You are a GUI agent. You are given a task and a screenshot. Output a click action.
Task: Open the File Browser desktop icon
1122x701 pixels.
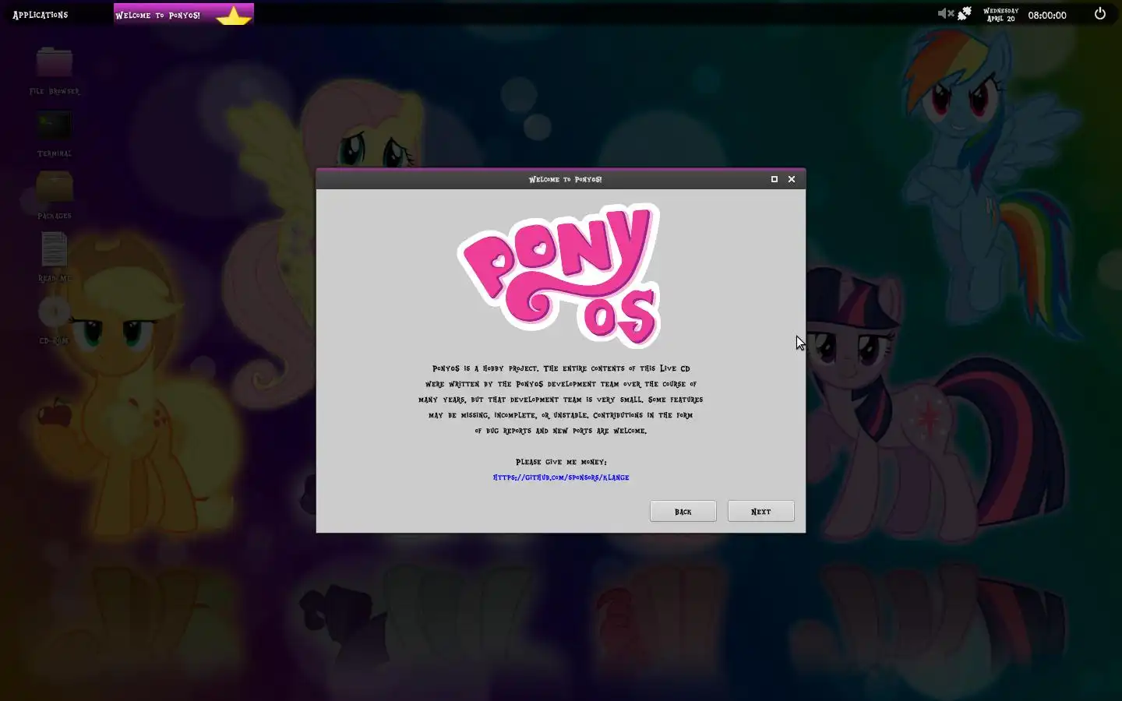(x=55, y=70)
